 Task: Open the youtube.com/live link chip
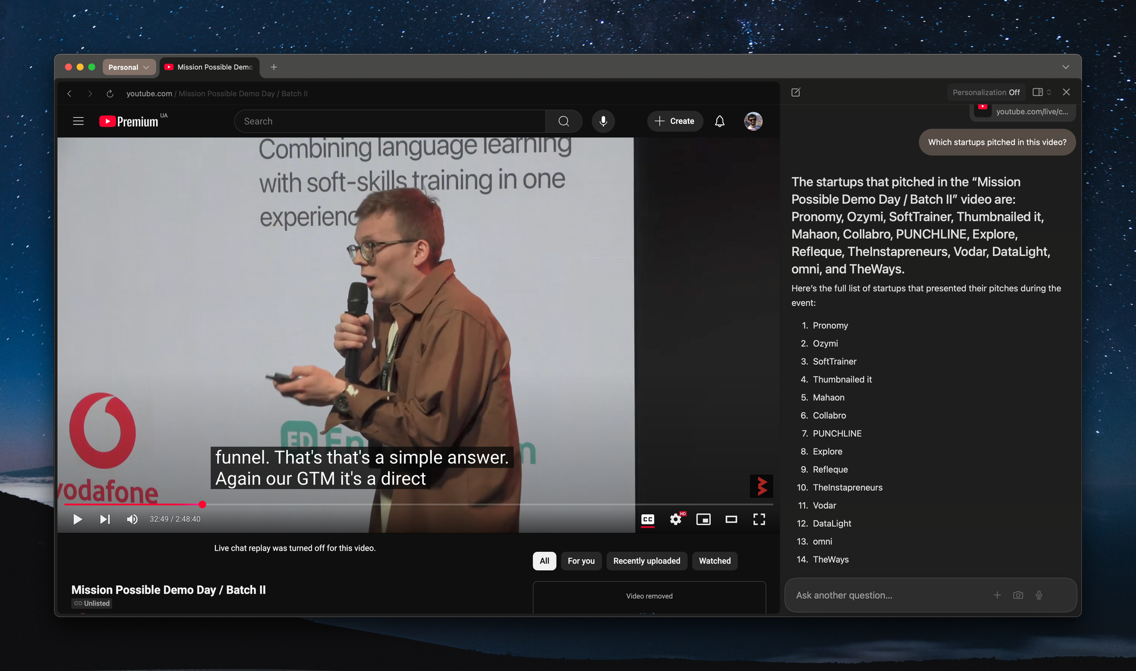click(1022, 111)
